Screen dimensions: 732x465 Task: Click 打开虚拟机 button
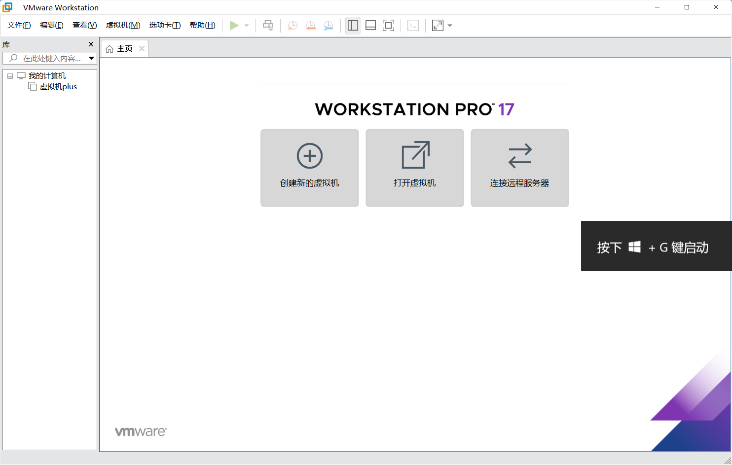coord(415,168)
